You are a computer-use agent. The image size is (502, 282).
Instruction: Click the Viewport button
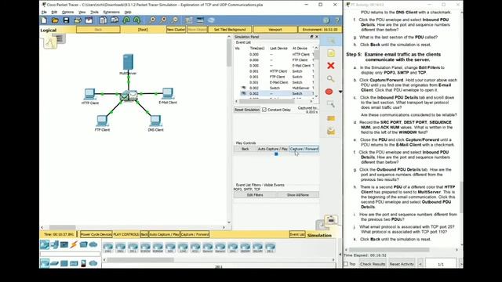click(x=275, y=30)
